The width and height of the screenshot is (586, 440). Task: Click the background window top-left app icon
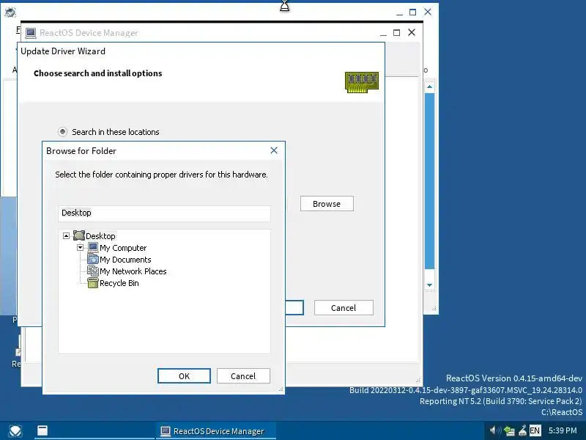point(10,12)
